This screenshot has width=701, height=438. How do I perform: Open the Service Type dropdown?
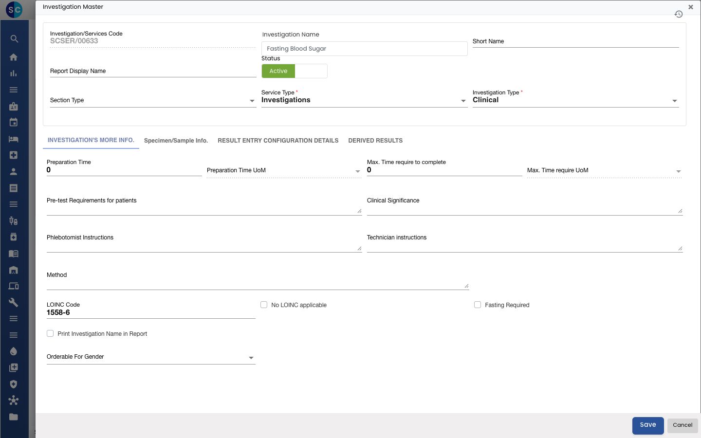point(364,99)
